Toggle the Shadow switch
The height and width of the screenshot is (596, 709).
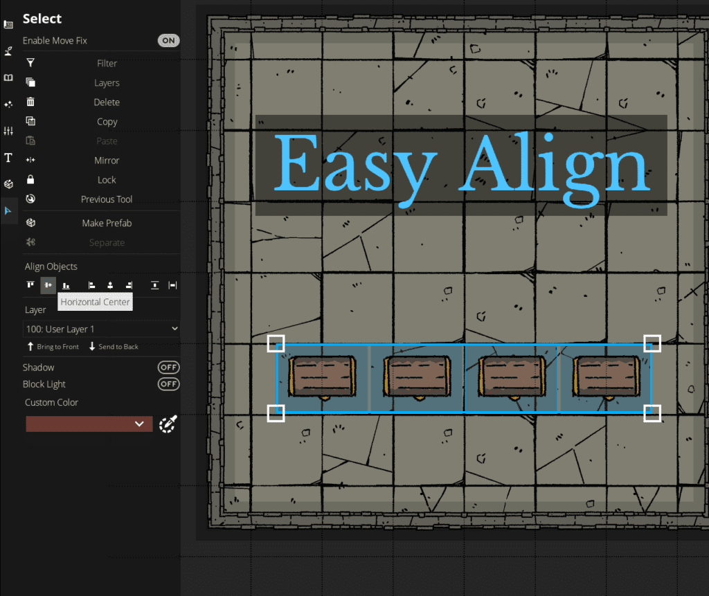168,368
